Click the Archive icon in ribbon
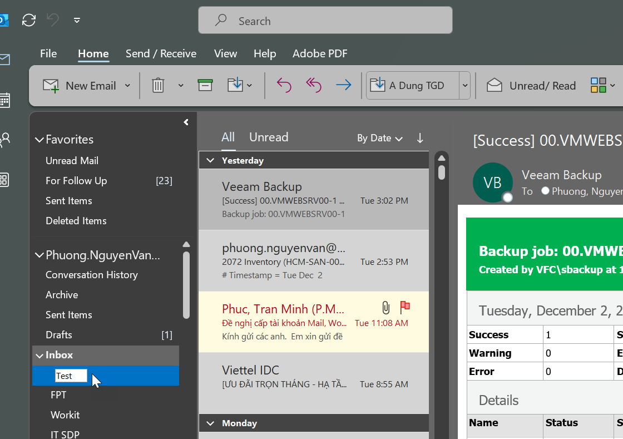This screenshot has height=439, width=623. 205,85
